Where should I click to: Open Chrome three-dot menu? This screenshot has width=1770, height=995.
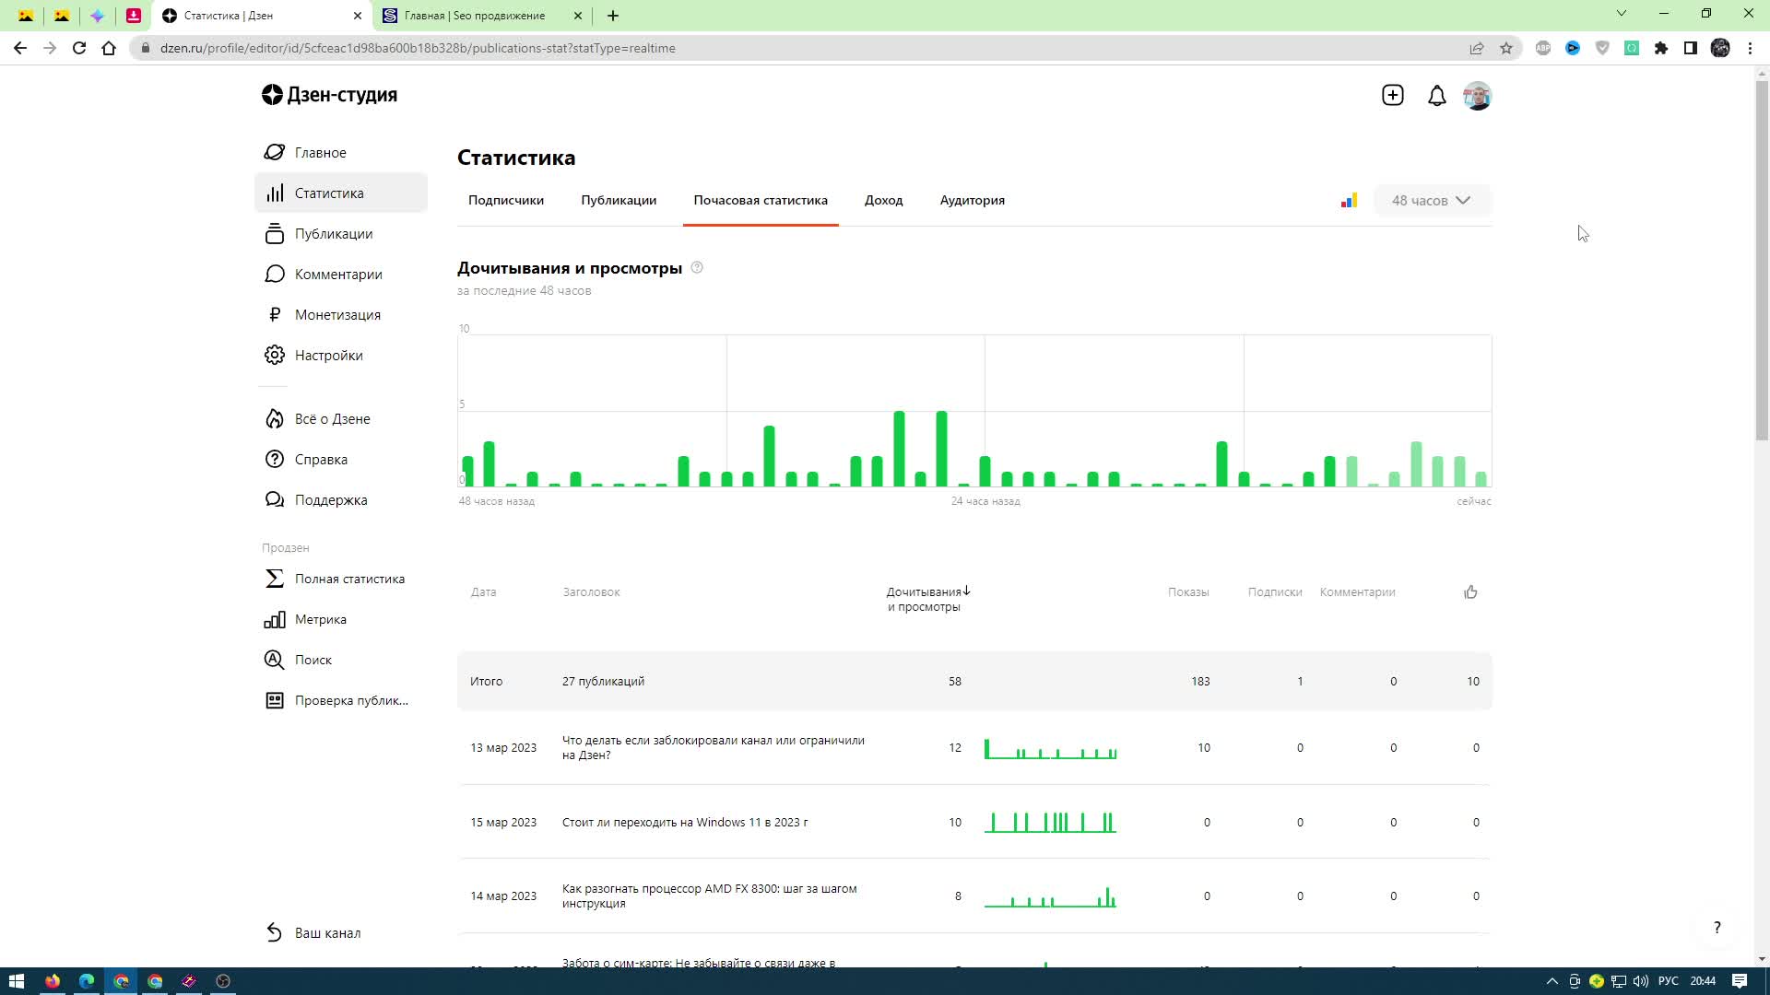click(x=1750, y=48)
